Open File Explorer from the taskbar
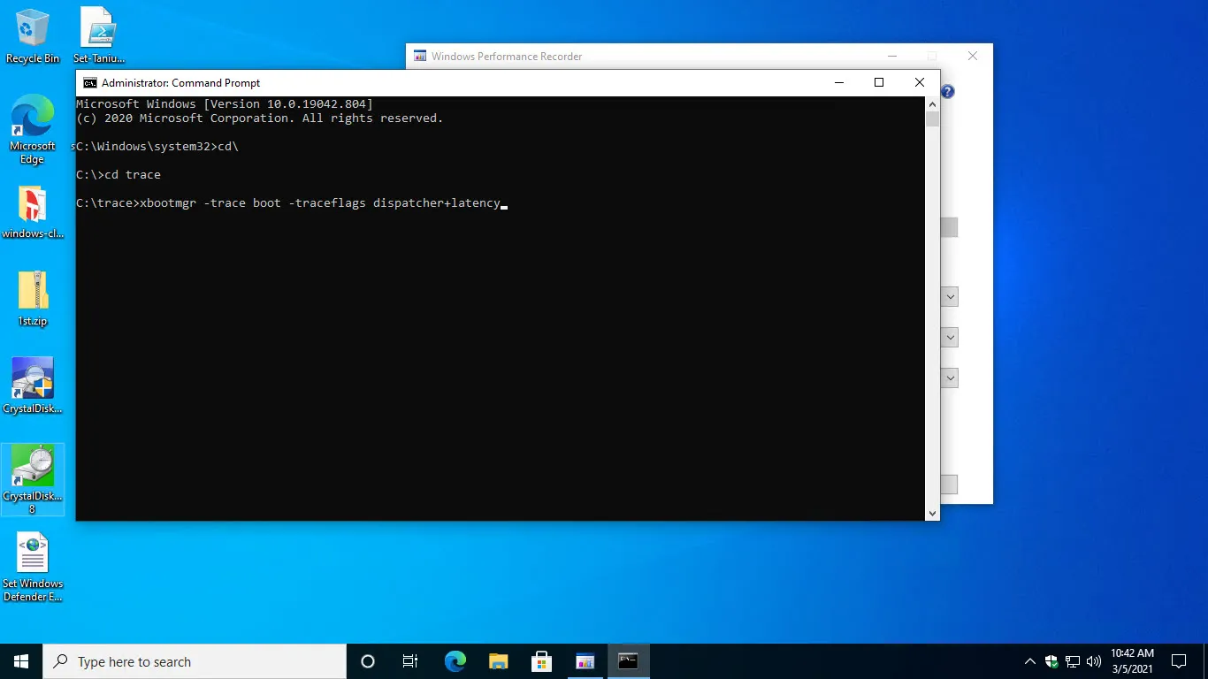Screen dimensions: 1208x679 [x=499, y=661]
